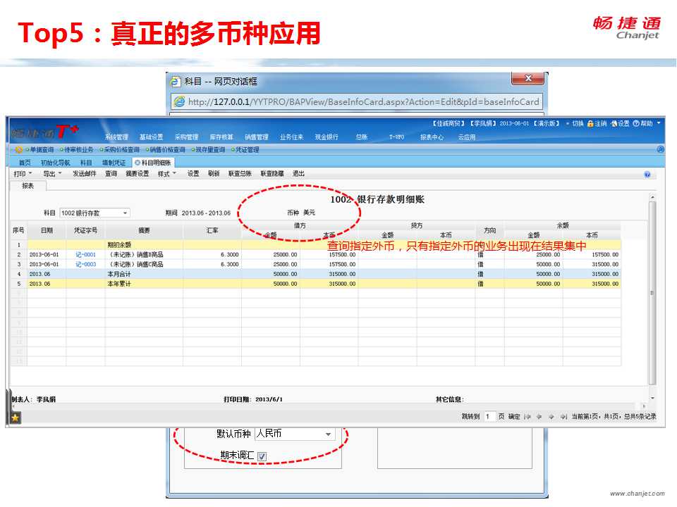This screenshot has height=507, width=677.
Task: Click the 帮助 question mark icon
Action: pos(636,124)
